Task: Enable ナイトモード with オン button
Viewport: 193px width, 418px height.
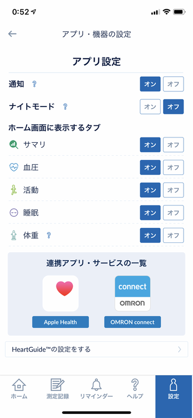Action: tap(150, 107)
